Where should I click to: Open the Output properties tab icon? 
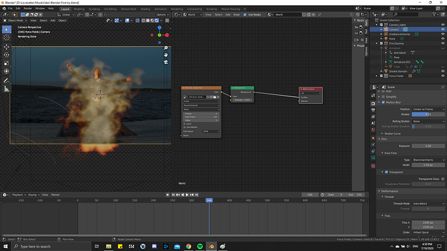coord(373,110)
